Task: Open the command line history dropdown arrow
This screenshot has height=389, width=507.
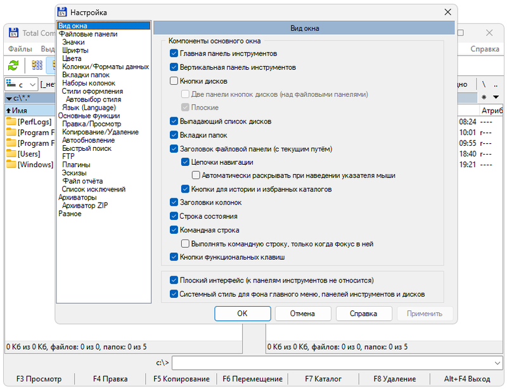Action: coord(497,363)
